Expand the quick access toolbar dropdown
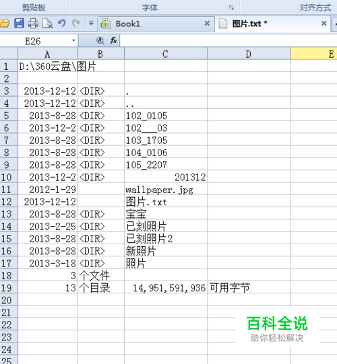Viewport: 337px width, 364px height. click(x=91, y=24)
